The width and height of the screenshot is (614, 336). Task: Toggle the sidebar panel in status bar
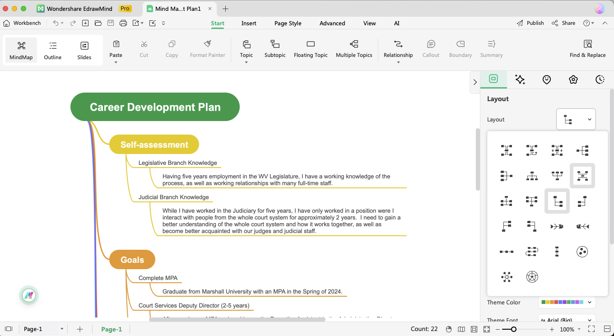click(x=9, y=329)
